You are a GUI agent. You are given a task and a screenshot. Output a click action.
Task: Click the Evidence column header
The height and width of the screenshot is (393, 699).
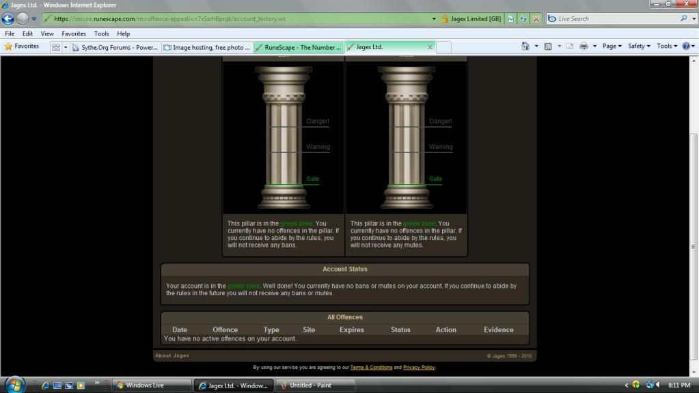click(498, 329)
